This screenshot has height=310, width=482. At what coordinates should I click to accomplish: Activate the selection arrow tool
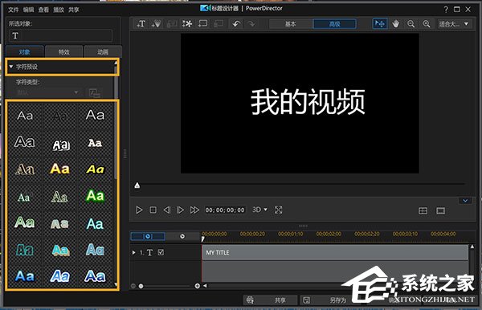click(x=380, y=23)
